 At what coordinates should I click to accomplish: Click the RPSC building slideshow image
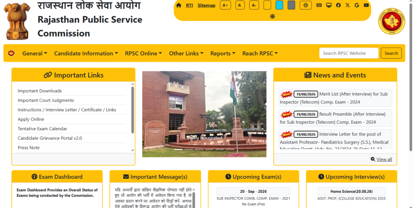pos(204,114)
